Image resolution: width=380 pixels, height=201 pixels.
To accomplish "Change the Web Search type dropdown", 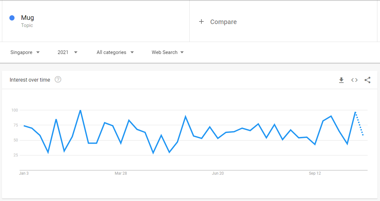I will point(168,52).
